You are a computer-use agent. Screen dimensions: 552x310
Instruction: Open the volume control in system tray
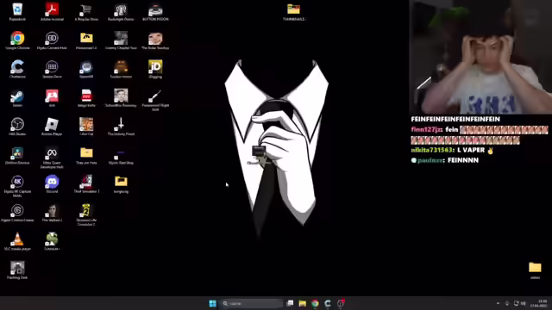(524, 303)
